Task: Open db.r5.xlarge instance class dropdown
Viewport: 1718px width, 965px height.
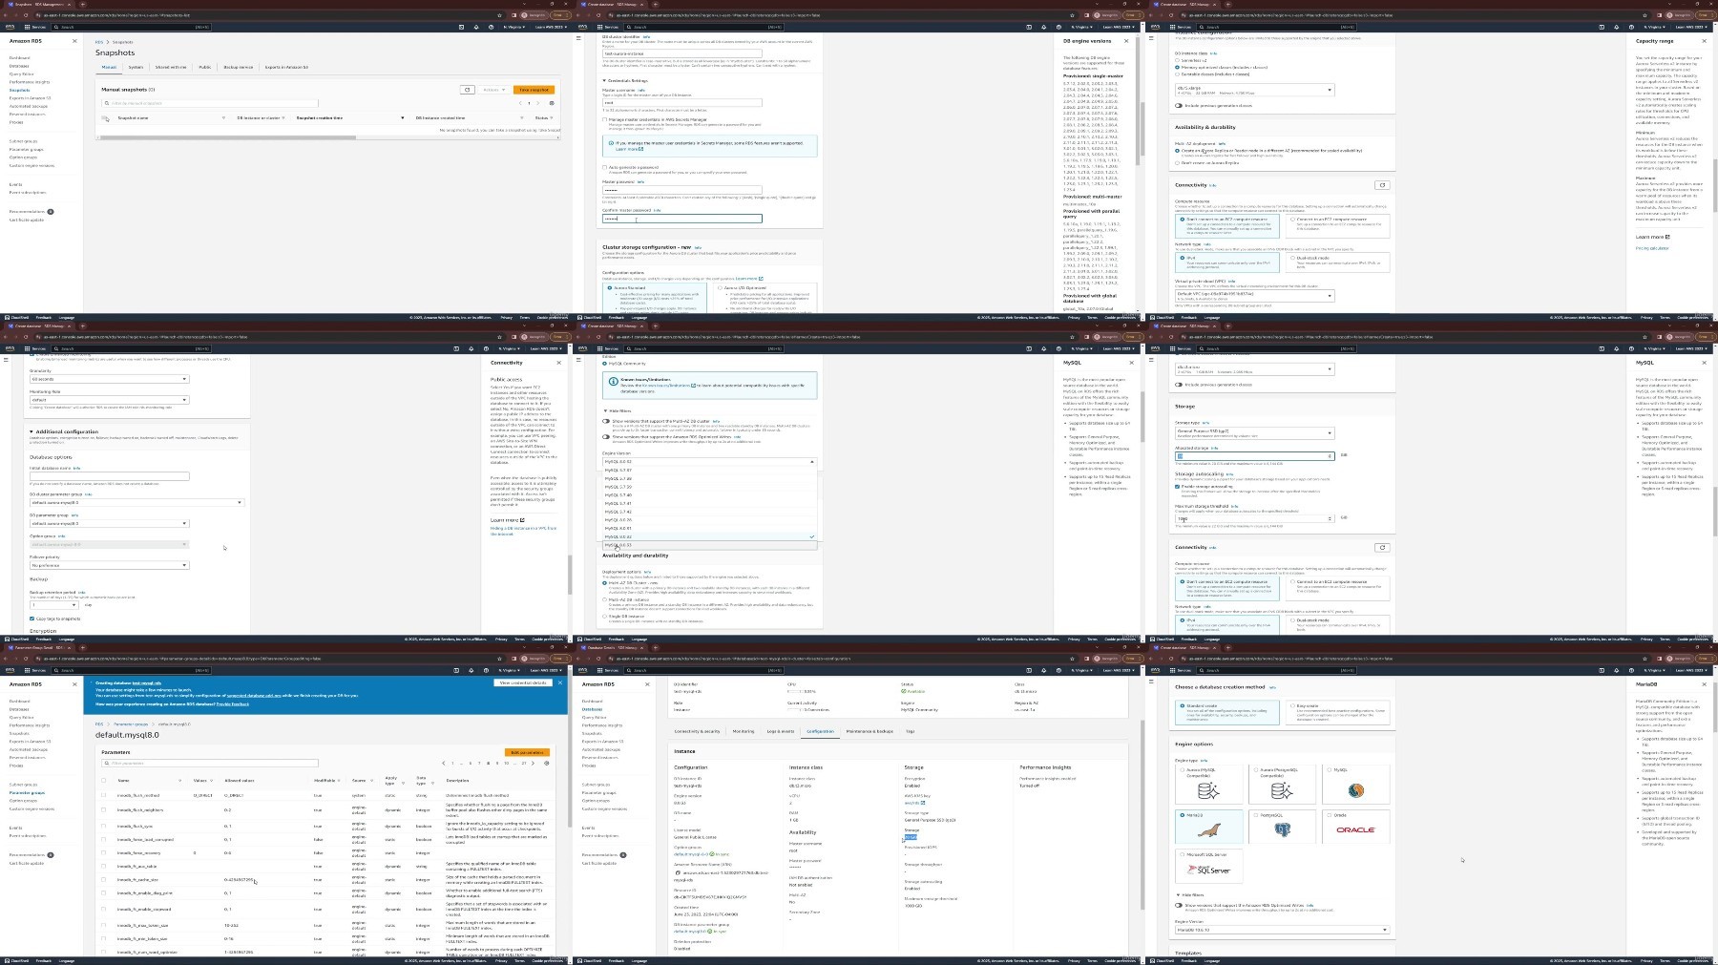Action: tap(1254, 90)
